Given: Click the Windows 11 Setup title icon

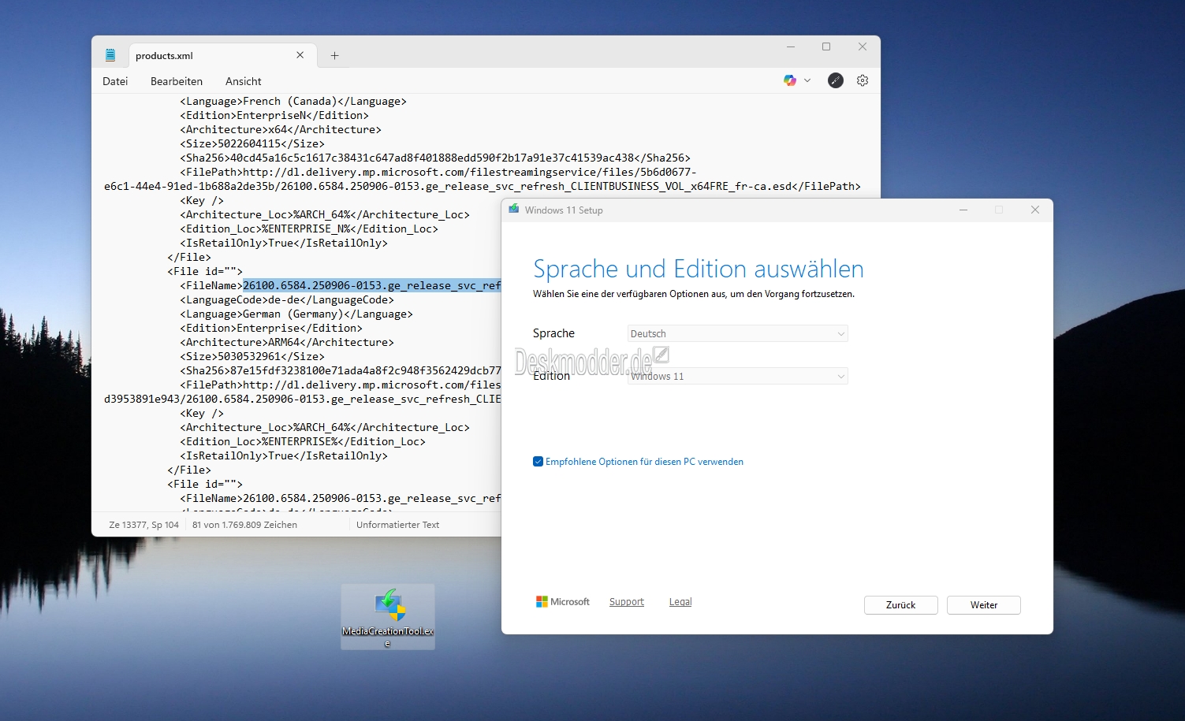Looking at the screenshot, I should [514, 210].
